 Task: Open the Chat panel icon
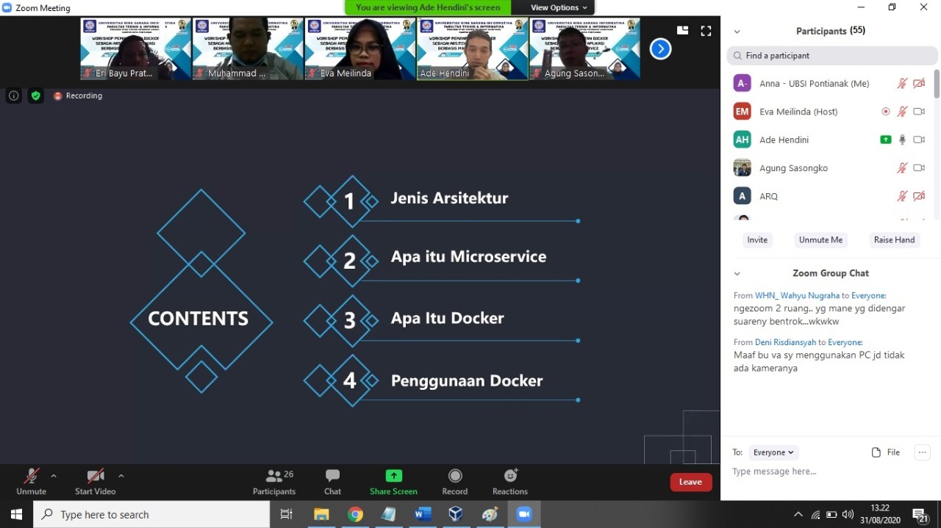point(332,477)
